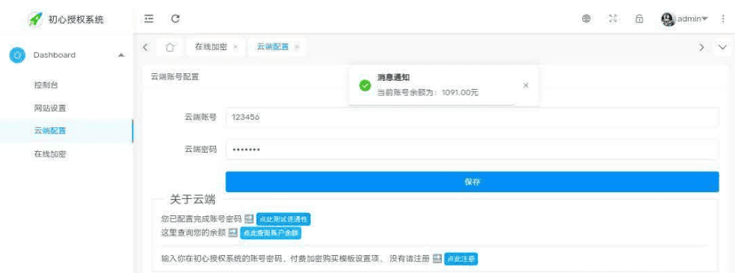Screen dimensions: 735x273
Task: Close the 在线加密 tab
Action: 236,47
